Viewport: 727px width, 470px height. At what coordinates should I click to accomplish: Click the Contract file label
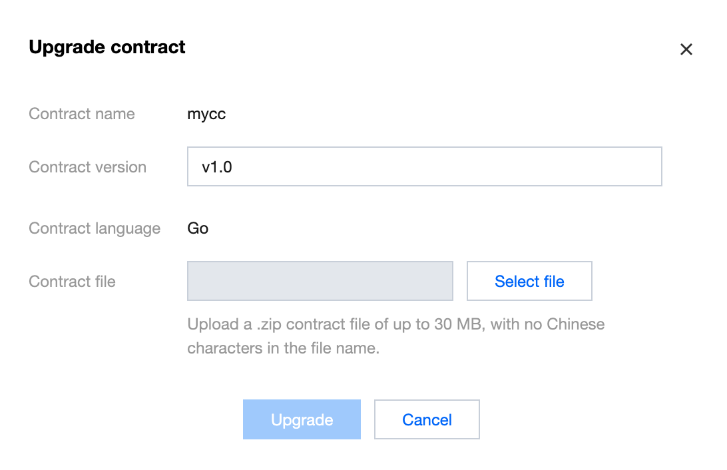tap(72, 282)
